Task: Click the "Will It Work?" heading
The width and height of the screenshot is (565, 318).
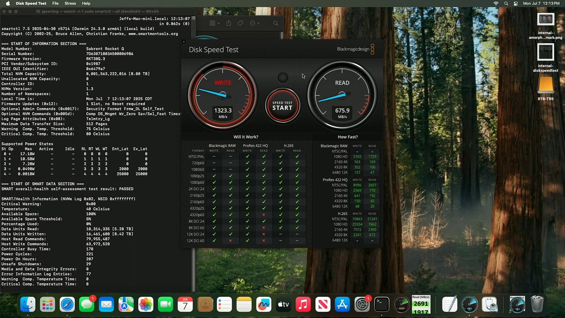Action: pyautogui.click(x=246, y=137)
